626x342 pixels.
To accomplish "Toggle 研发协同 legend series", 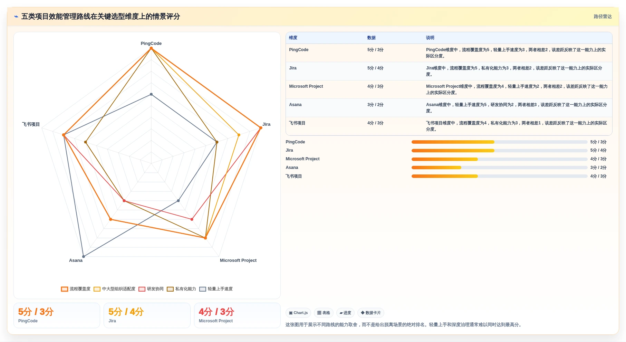I will (x=151, y=289).
